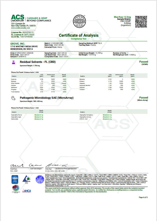This screenshot has width=157, height=221.
Task: Click Order # GRO210921-050038
Action: tap(22, 53)
